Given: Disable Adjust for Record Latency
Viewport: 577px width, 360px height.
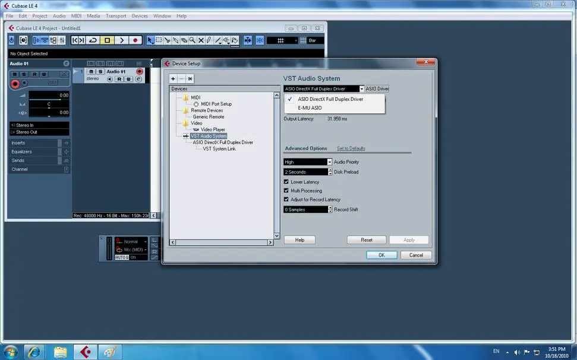Looking at the screenshot, I should (286, 200).
